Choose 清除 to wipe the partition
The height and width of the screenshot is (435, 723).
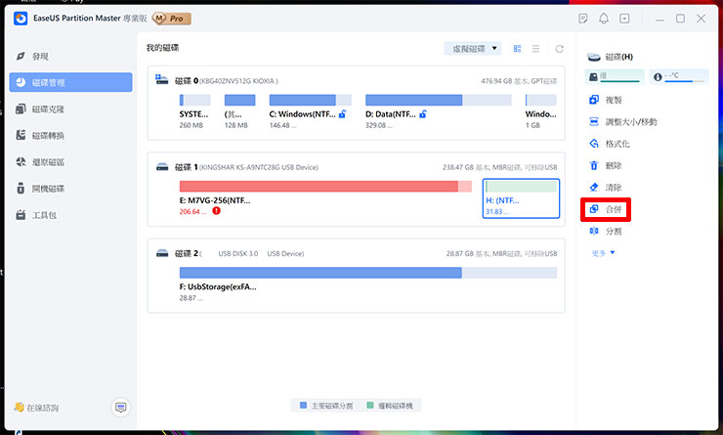pyautogui.click(x=606, y=188)
